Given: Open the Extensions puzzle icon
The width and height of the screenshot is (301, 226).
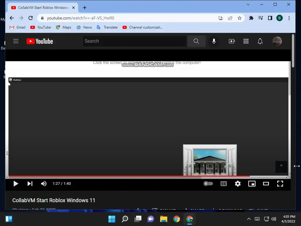Looking at the screenshot, I should [251, 18].
